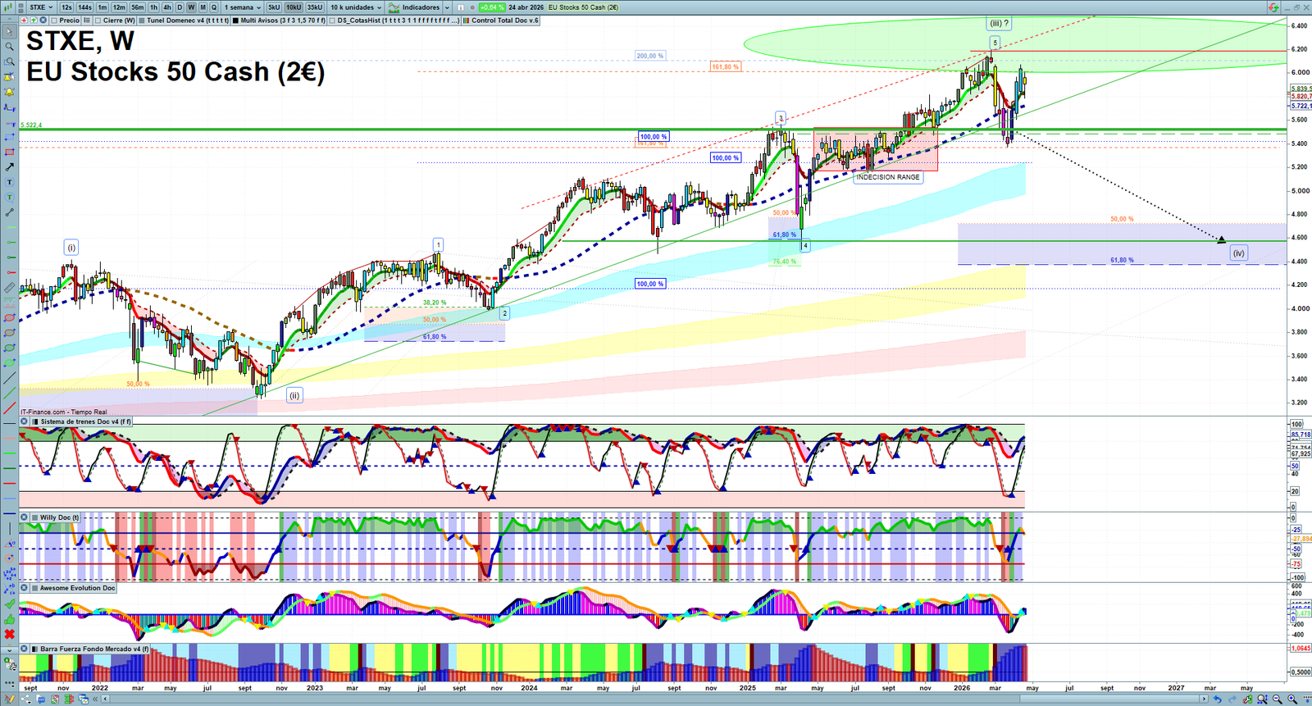Select the ruler measurement tool
Image resolution: width=1312 pixels, height=706 pixels.
tap(9, 288)
